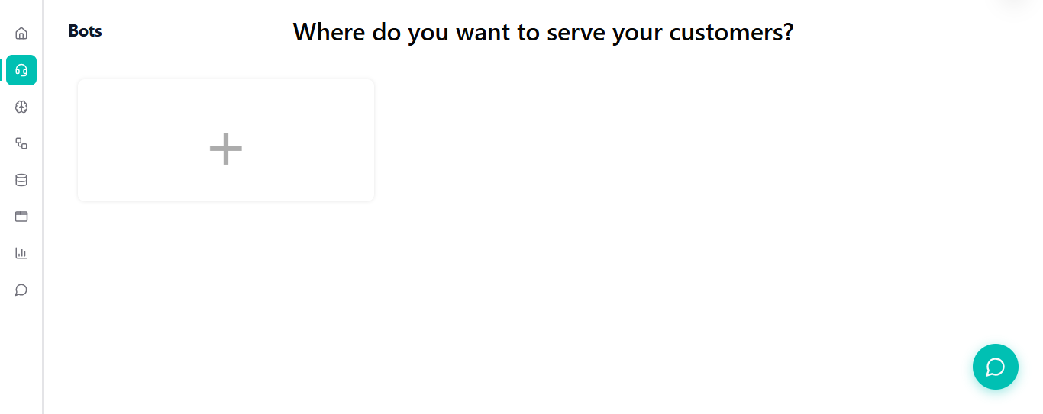Click the sidebar vertical divider line

[43, 229]
